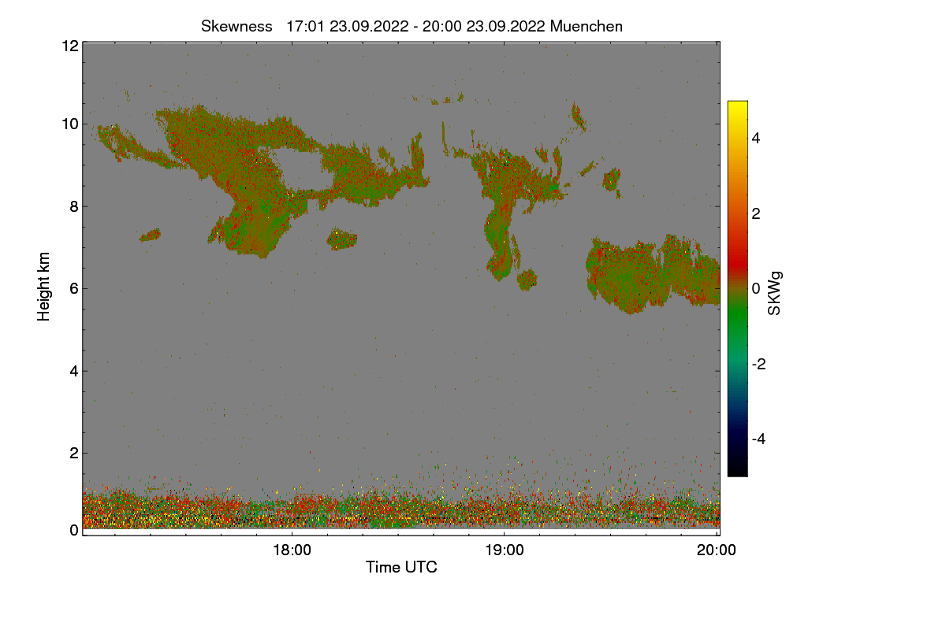The image size is (946, 630).
Task: Click the 'Time UTC' x-axis label
Action: coord(401,567)
